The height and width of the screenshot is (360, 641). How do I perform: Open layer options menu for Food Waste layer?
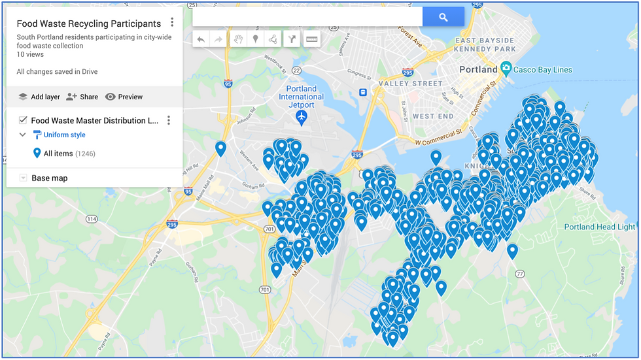pos(169,120)
